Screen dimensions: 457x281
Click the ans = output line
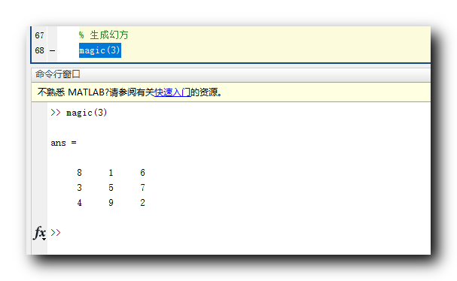point(63,143)
